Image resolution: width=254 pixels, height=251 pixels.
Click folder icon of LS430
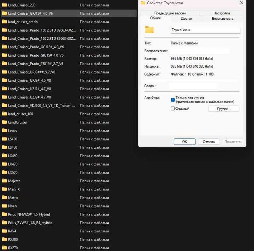coord(4,139)
